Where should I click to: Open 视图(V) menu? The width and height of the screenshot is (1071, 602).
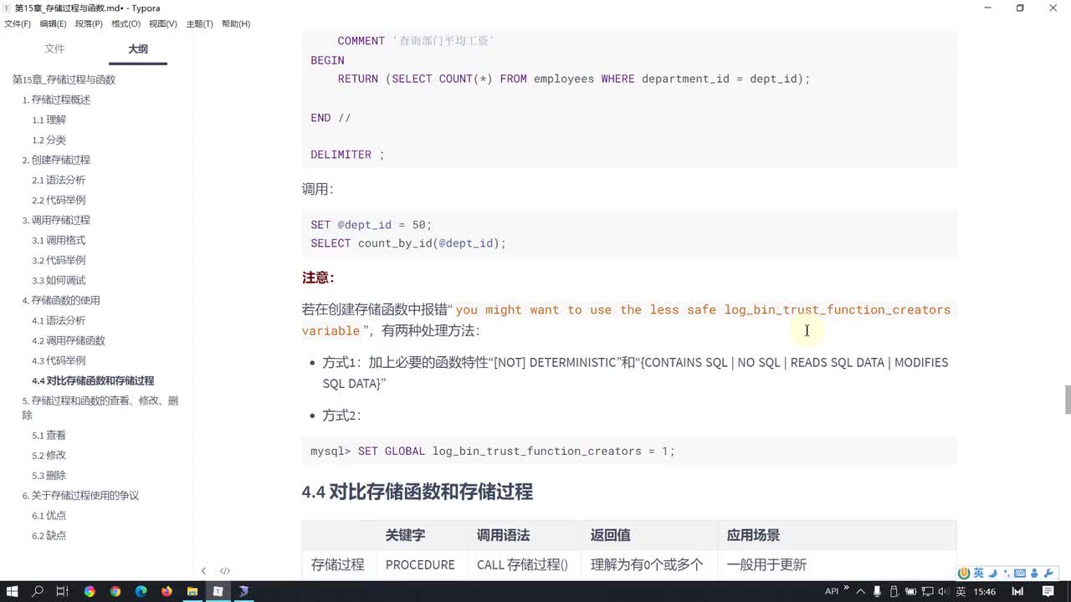point(163,23)
